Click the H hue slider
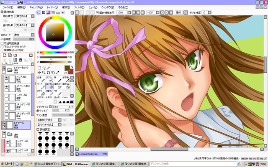Viewport: 268px width, 167px height. click(x=54, y=53)
